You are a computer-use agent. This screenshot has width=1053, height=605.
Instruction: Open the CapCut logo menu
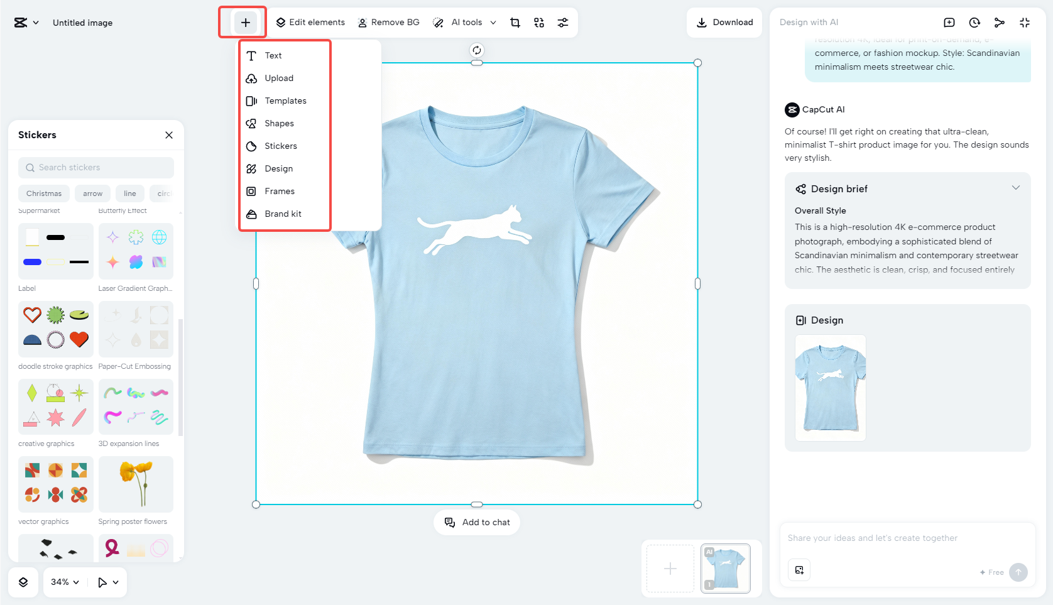pyautogui.click(x=26, y=23)
